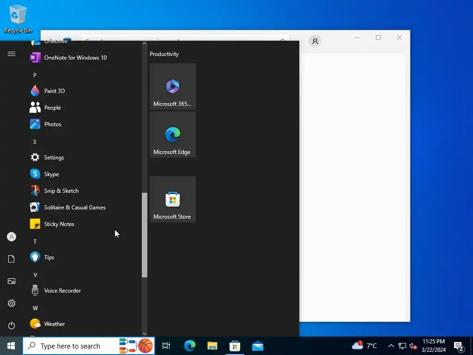Image resolution: width=473 pixels, height=355 pixels.
Task: Jump to the letter P section header
Action: (x=35, y=75)
